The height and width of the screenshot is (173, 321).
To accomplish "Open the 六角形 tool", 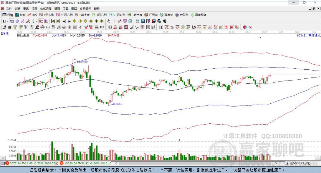I will point(182,15).
